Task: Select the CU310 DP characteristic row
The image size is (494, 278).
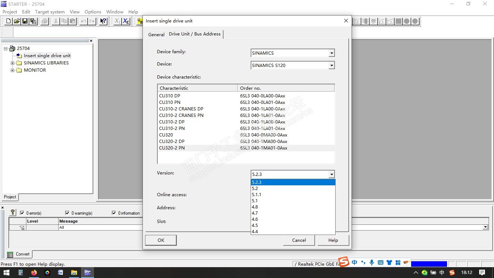Action: click(x=246, y=96)
